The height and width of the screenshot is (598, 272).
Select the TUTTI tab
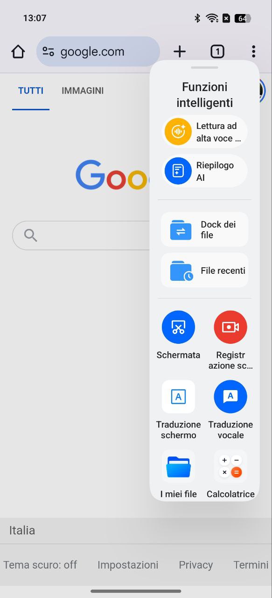[x=31, y=91]
